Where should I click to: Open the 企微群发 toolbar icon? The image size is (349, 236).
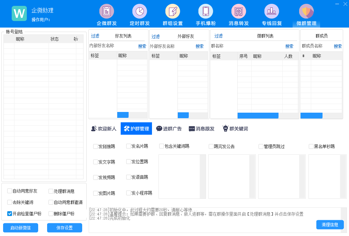pyautogui.click(x=107, y=11)
